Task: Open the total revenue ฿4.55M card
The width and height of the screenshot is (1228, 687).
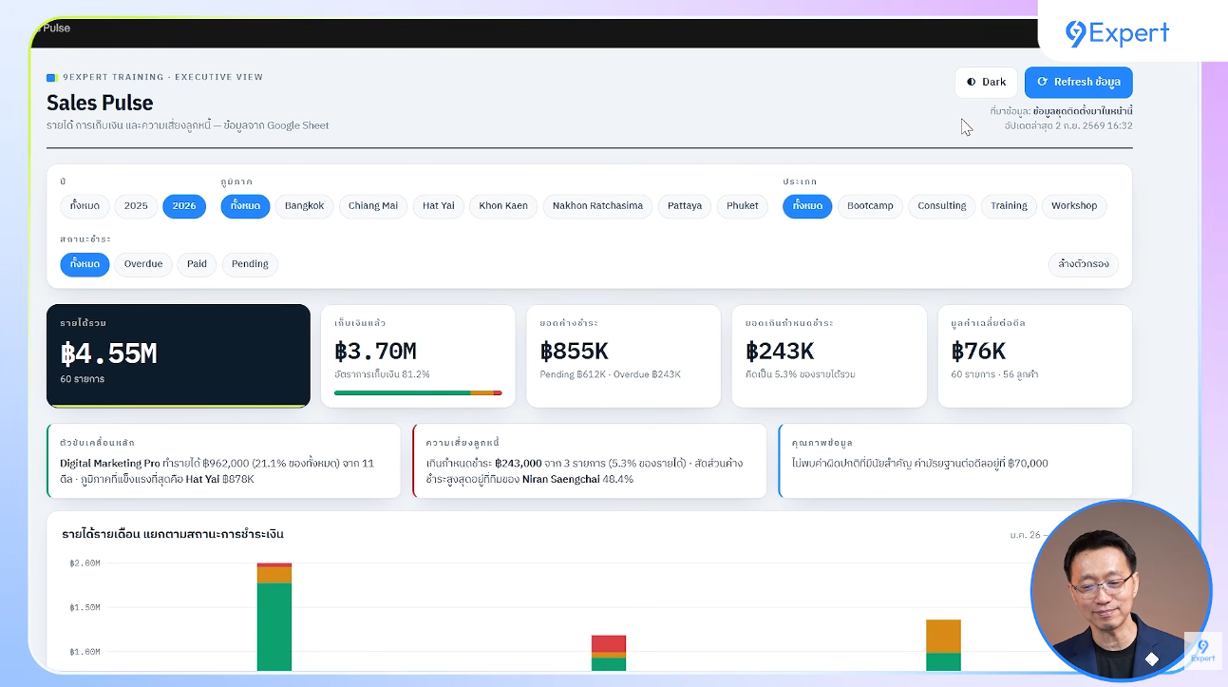Action: [179, 355]
